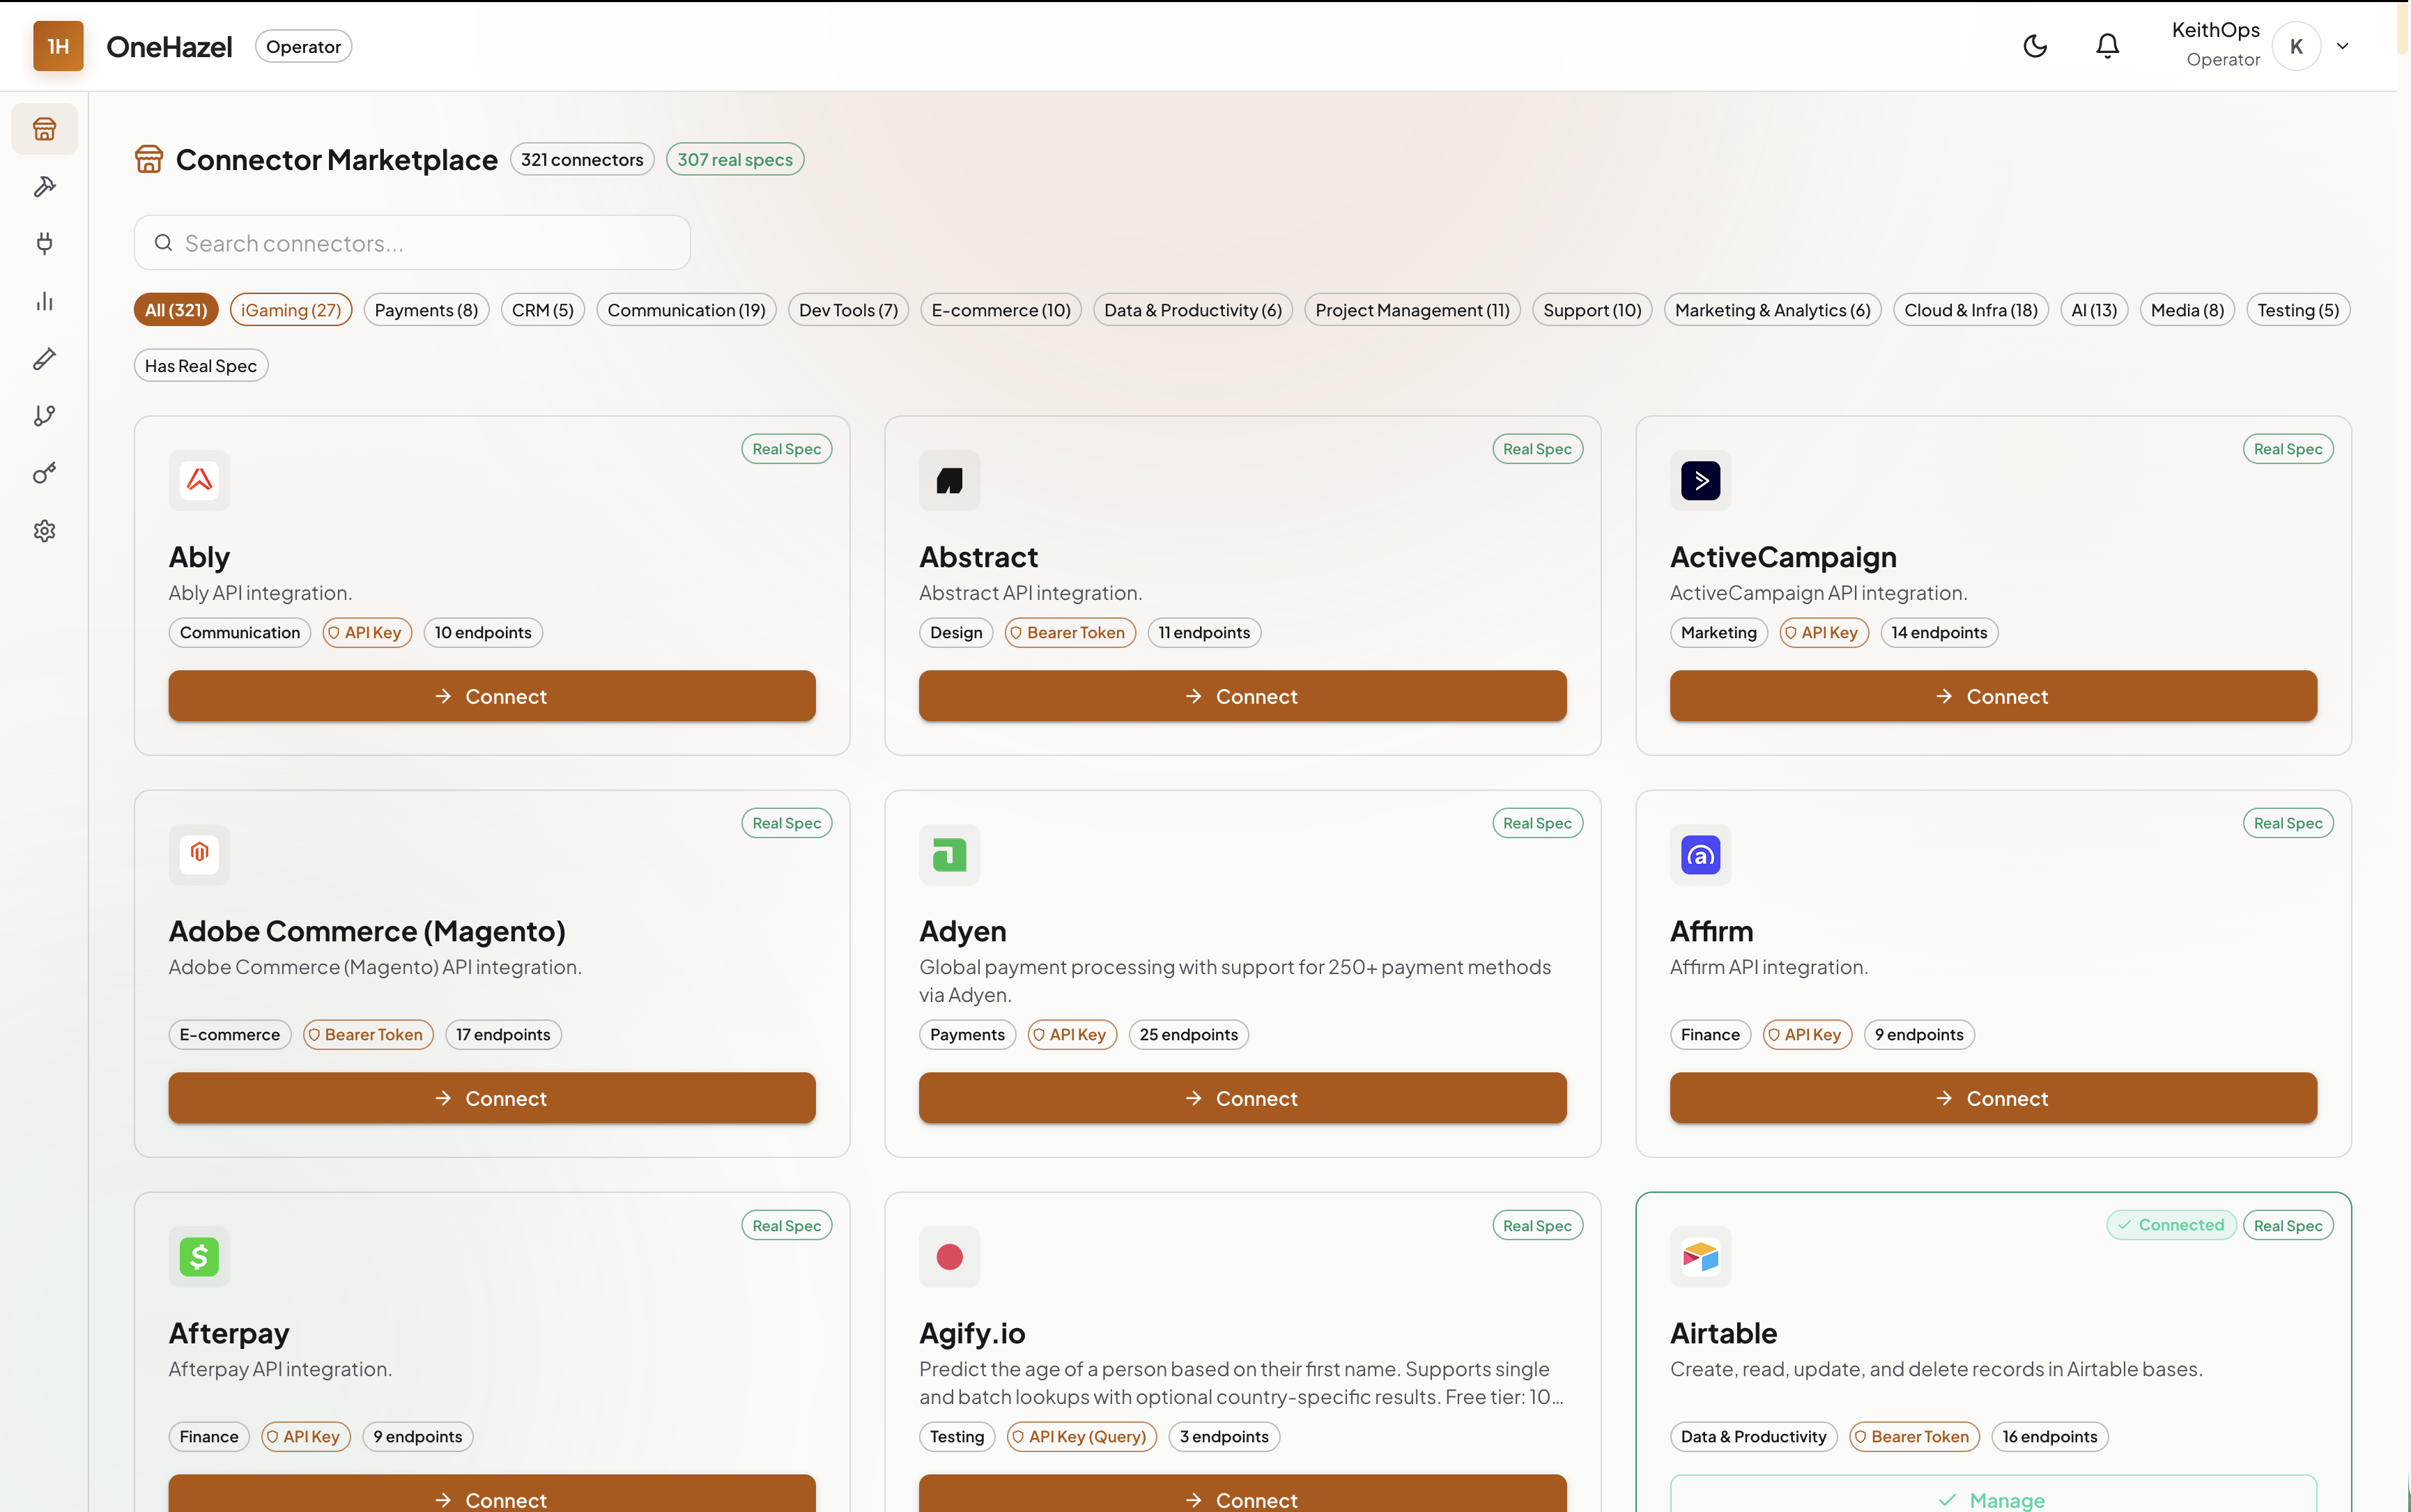Open the bar chart analytics sidebar icon
Image resolution: width=2411 pixels, height=1512 pixels.
44,301
